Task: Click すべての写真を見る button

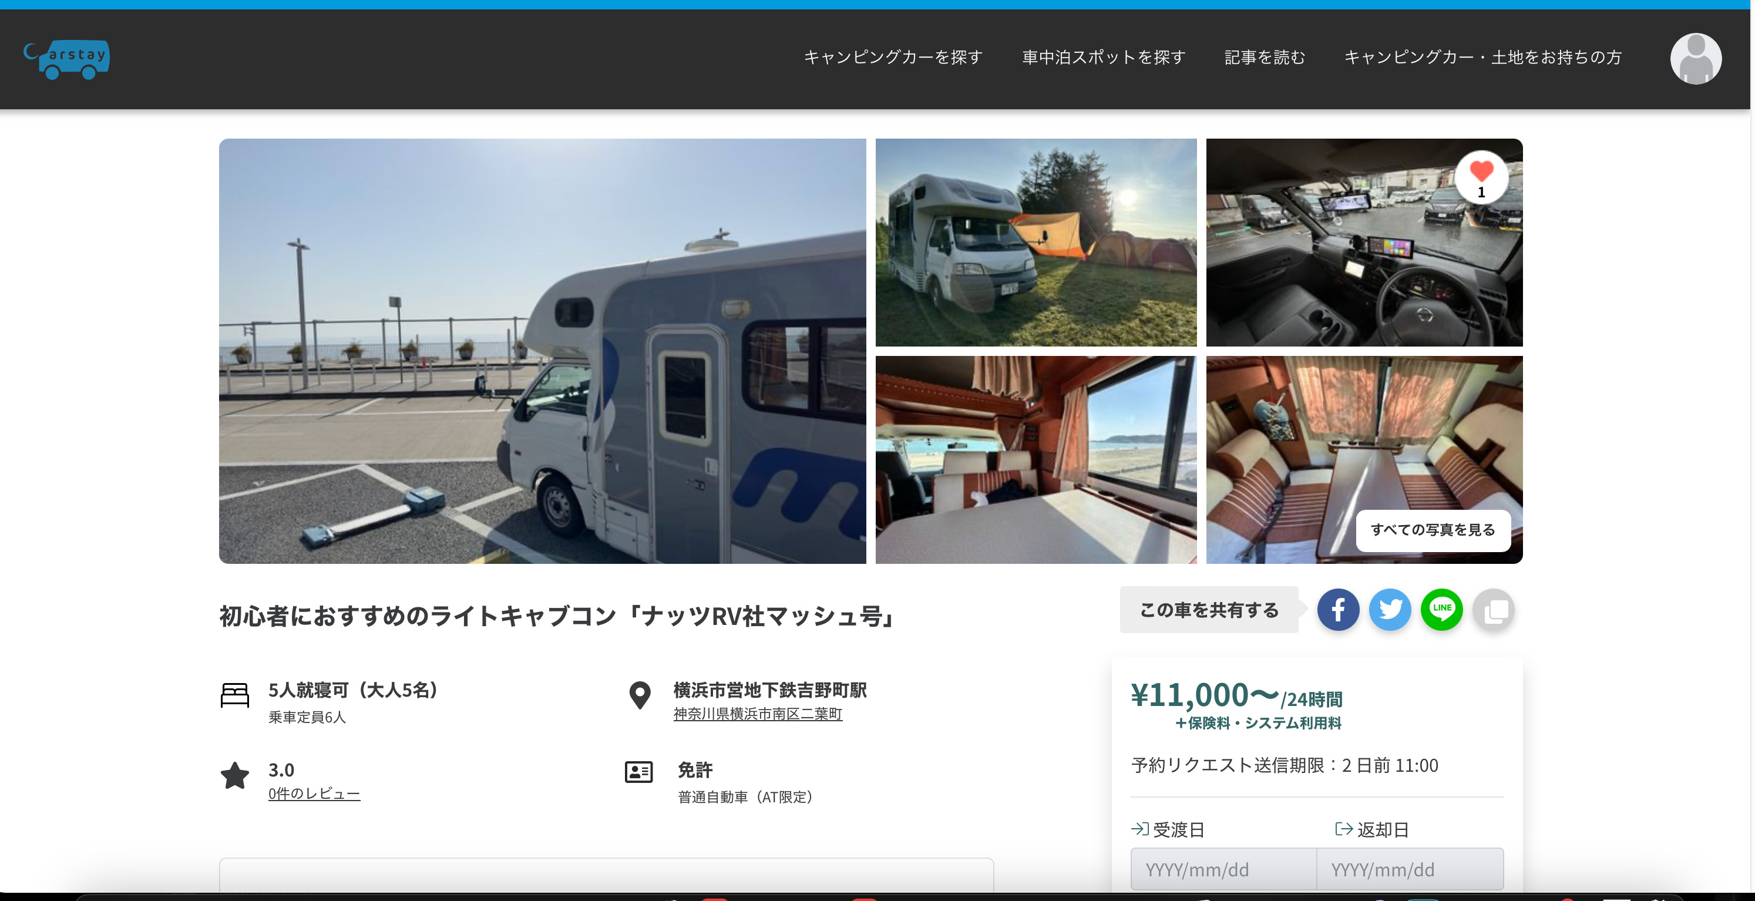Action: pos(1433,530)
